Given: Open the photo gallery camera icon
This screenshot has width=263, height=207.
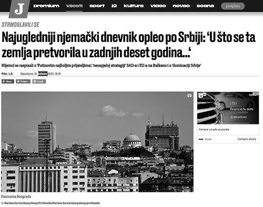Looking at the screenshot, I should click(x=189, y=96).
